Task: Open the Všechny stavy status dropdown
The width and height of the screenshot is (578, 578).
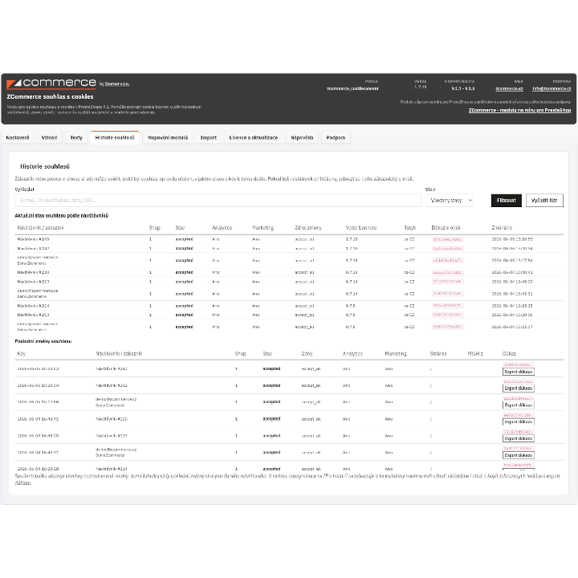Action: pos(450,200)
